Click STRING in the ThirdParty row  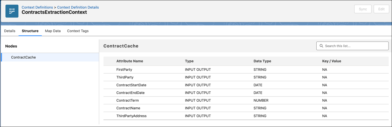click(260, 77)
